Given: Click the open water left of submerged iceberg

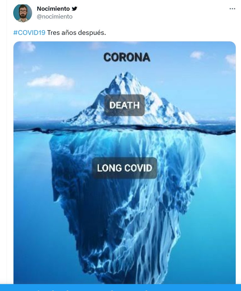Looking at the screenshot, I should [x=31, y=204].
